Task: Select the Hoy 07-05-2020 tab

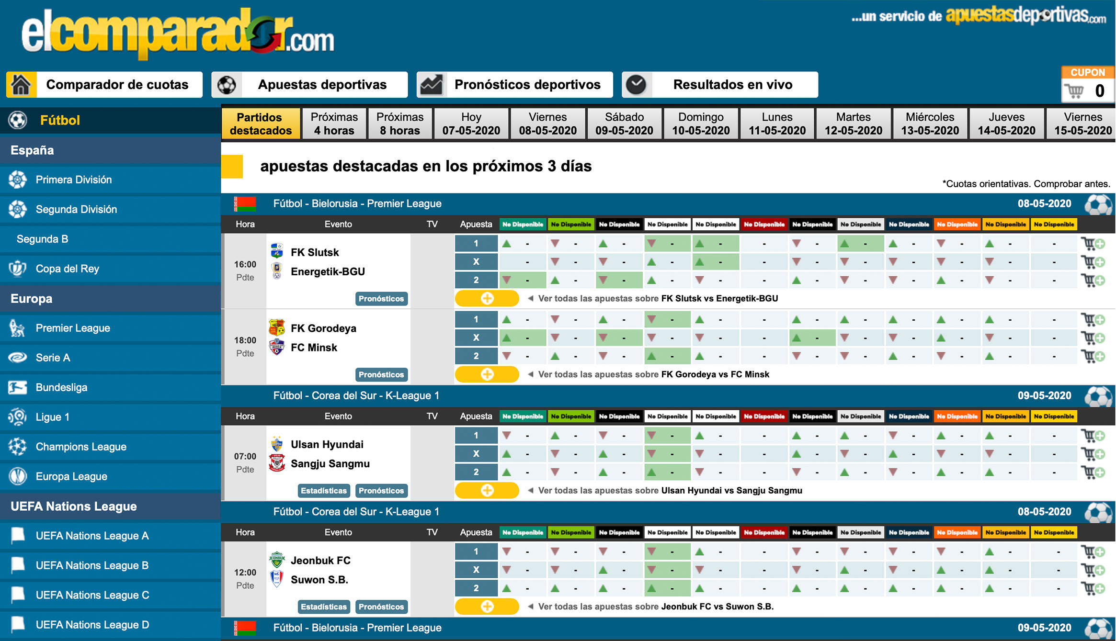Action: pyautogui.click(x=471, y=124)
